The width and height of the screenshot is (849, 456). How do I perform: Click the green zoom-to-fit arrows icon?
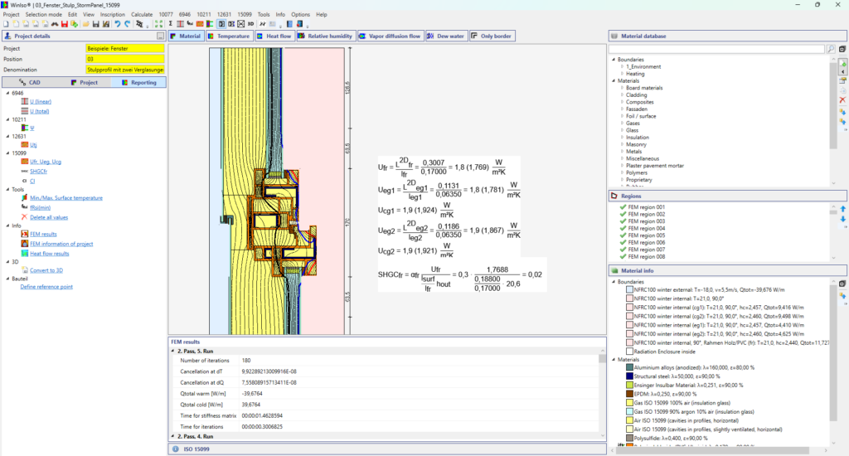pyautogui.click(x=158, y=24)
